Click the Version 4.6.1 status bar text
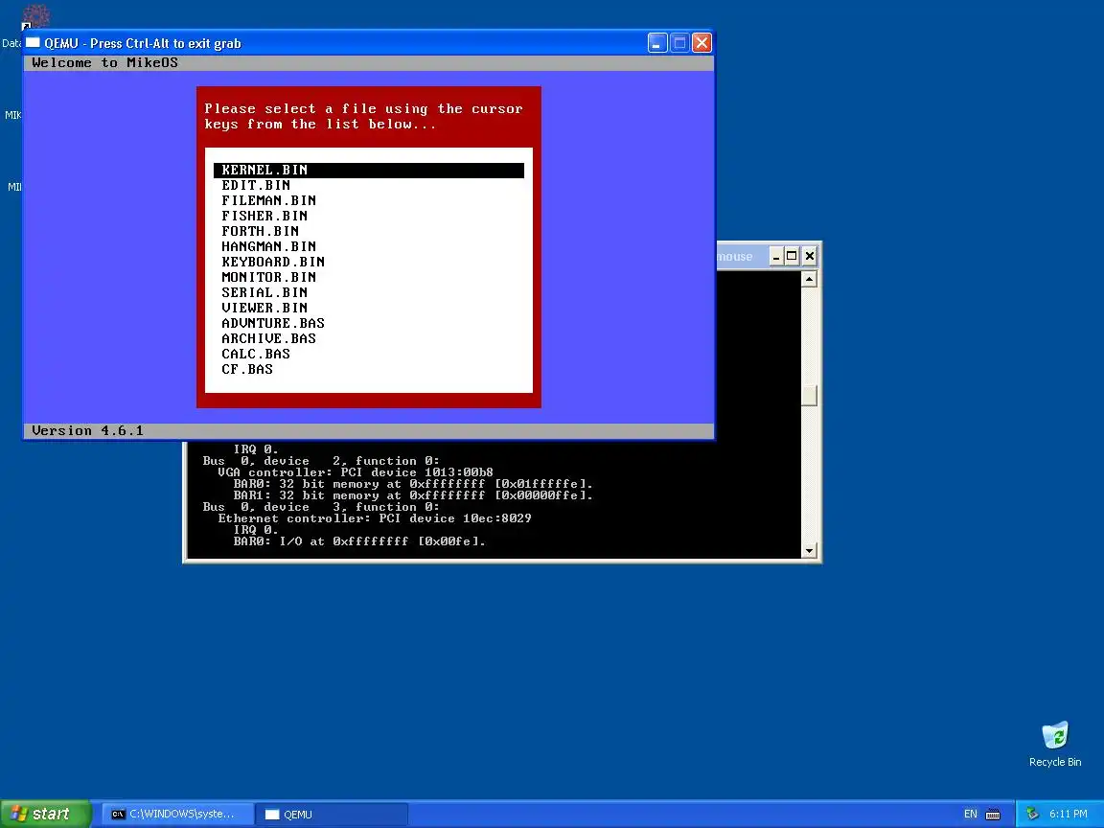Screen dimensions: 1104x828 click(x=87, y=430)
